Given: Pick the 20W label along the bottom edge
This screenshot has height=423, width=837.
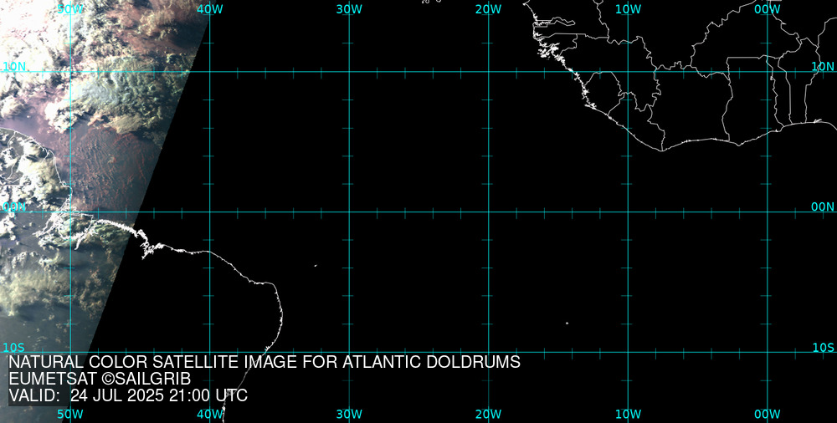Looking at the screenshot, I should click(489, 415).
